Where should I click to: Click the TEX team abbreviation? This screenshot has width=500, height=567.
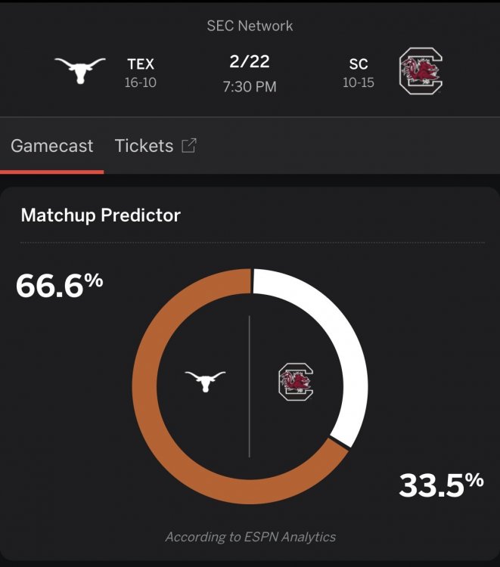(x=141, y=65)
